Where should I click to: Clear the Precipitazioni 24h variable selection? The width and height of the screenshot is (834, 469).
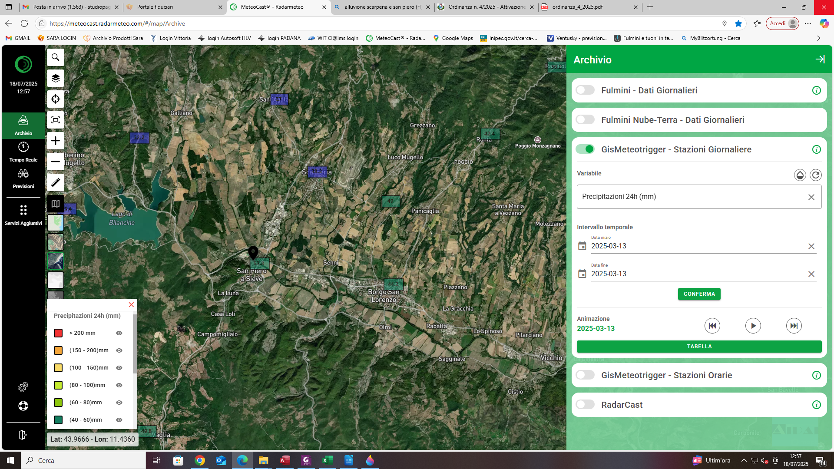(811, 197)
